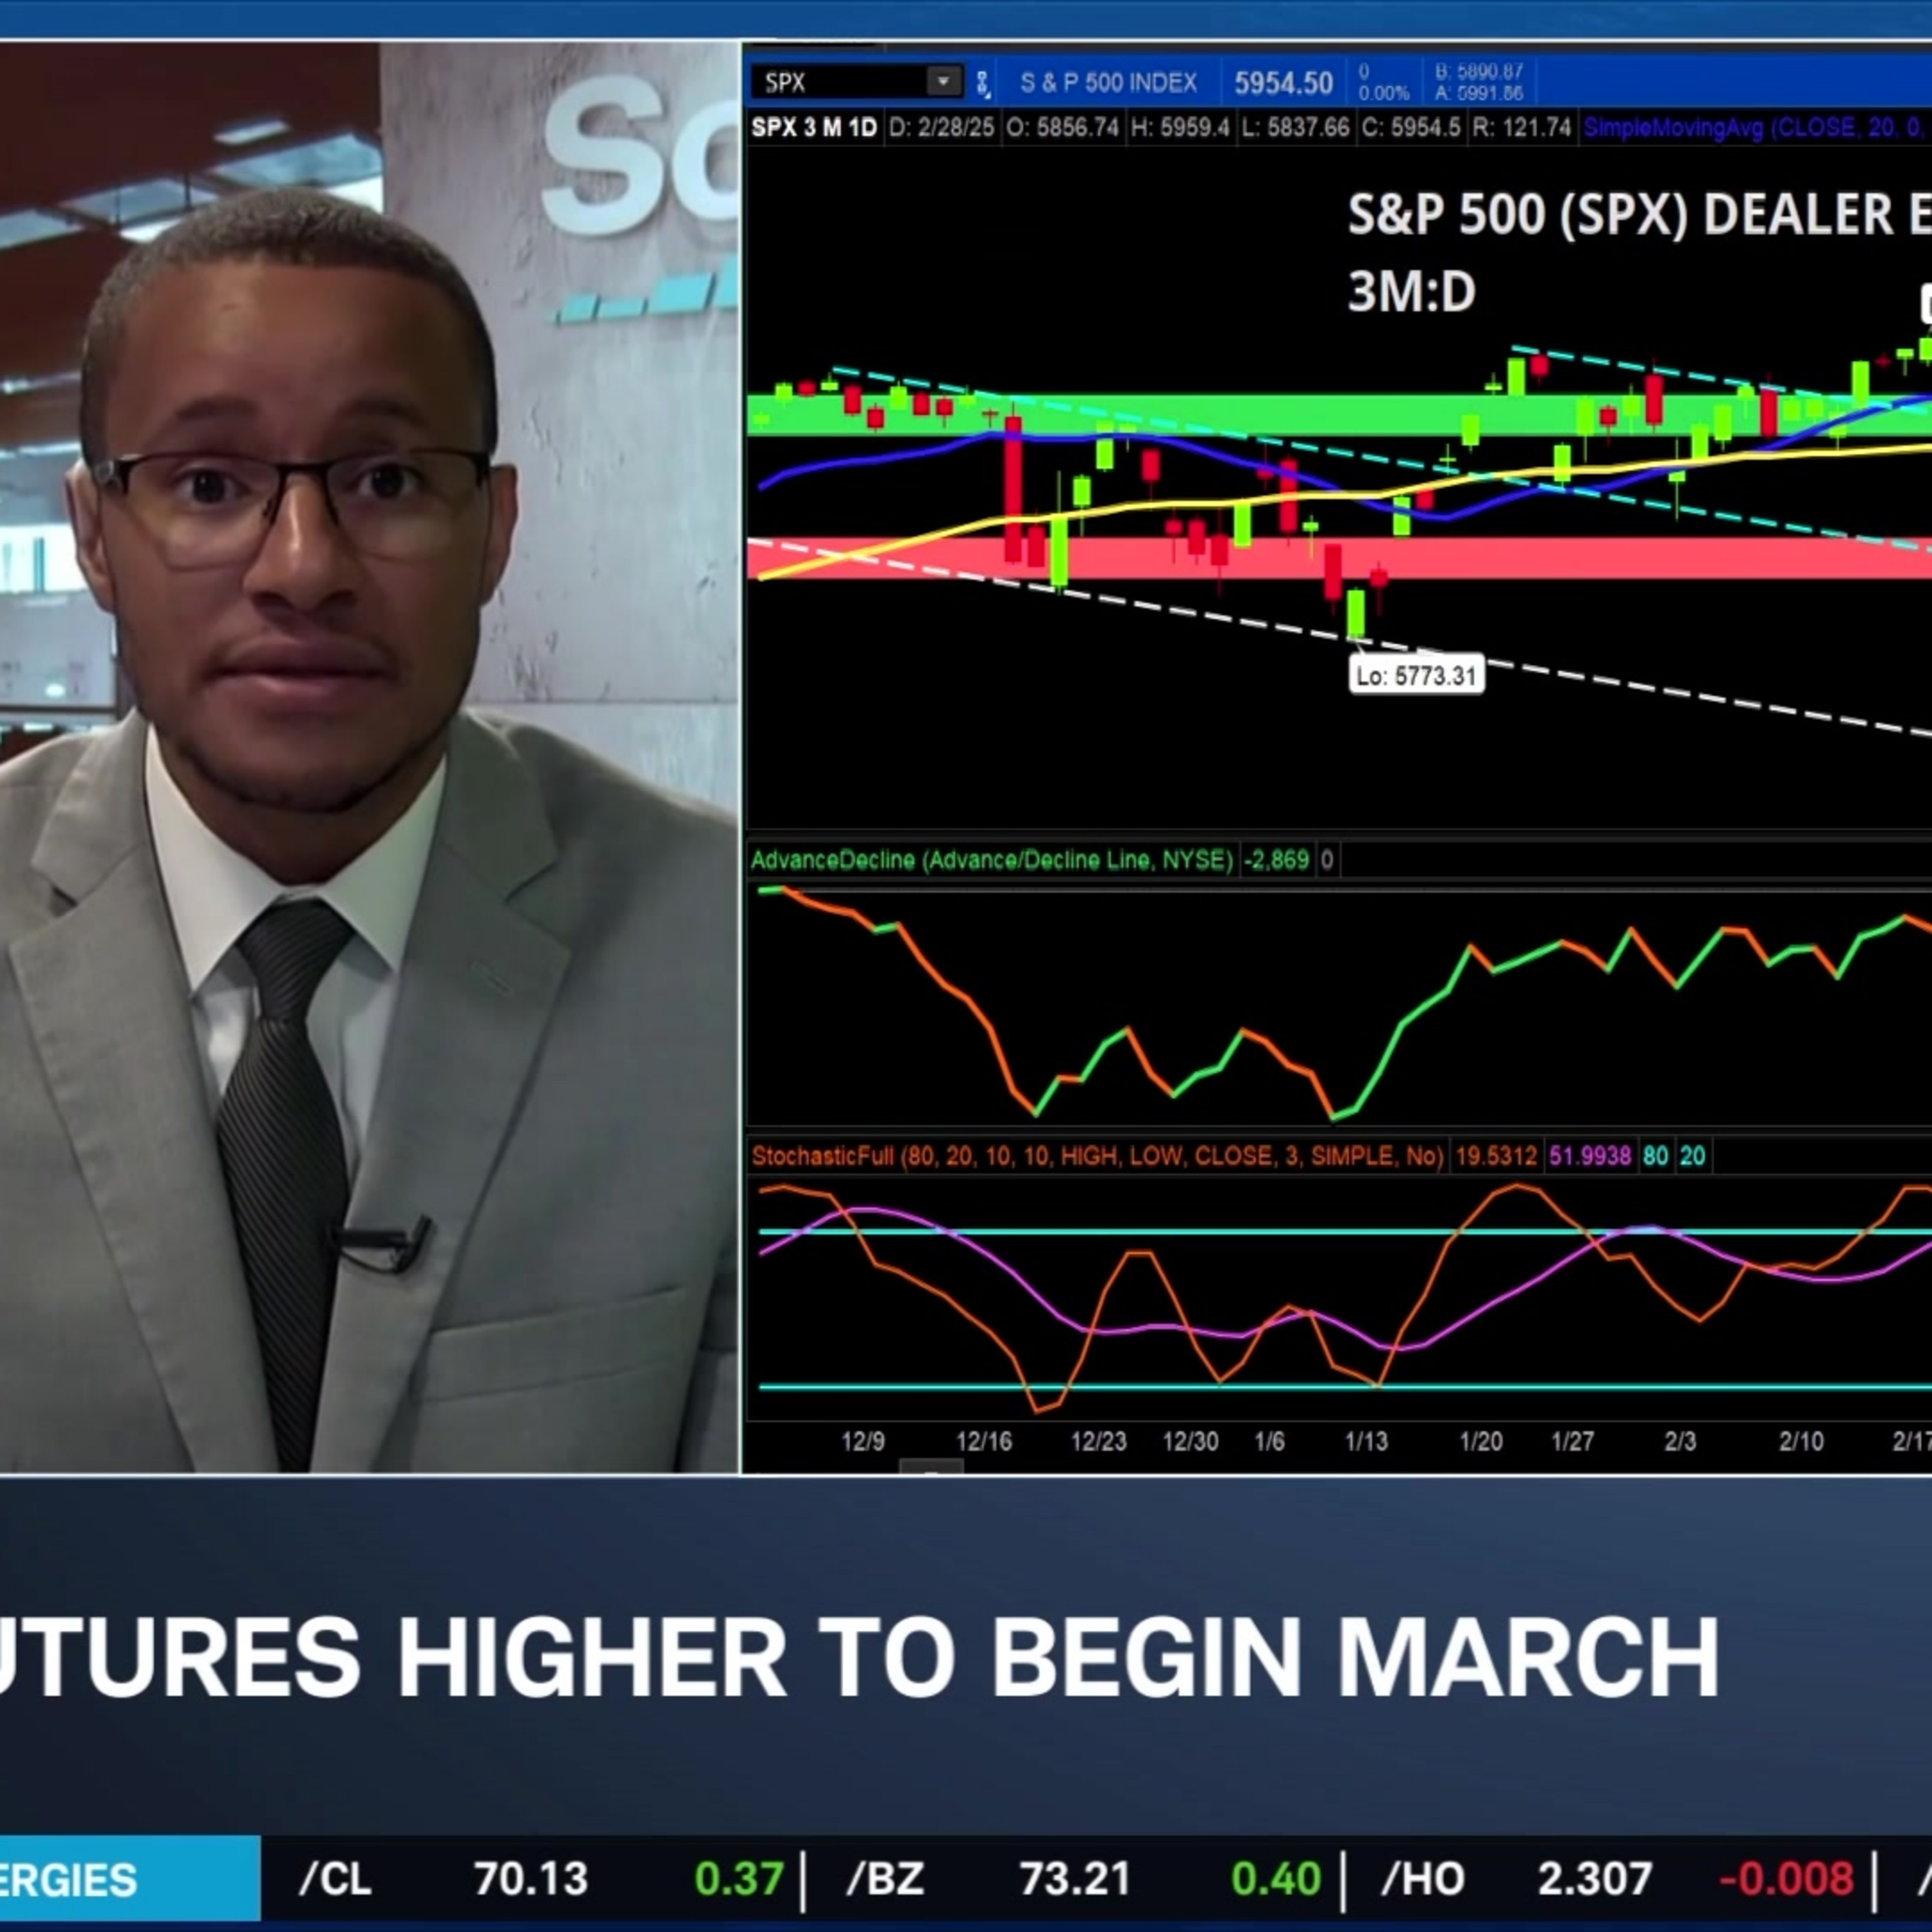Click the 'SPX 3 M 1D' chart timeframe label
This screenshot has width=1932, height=1932.
pyautogui.click(x=813, y=128)
